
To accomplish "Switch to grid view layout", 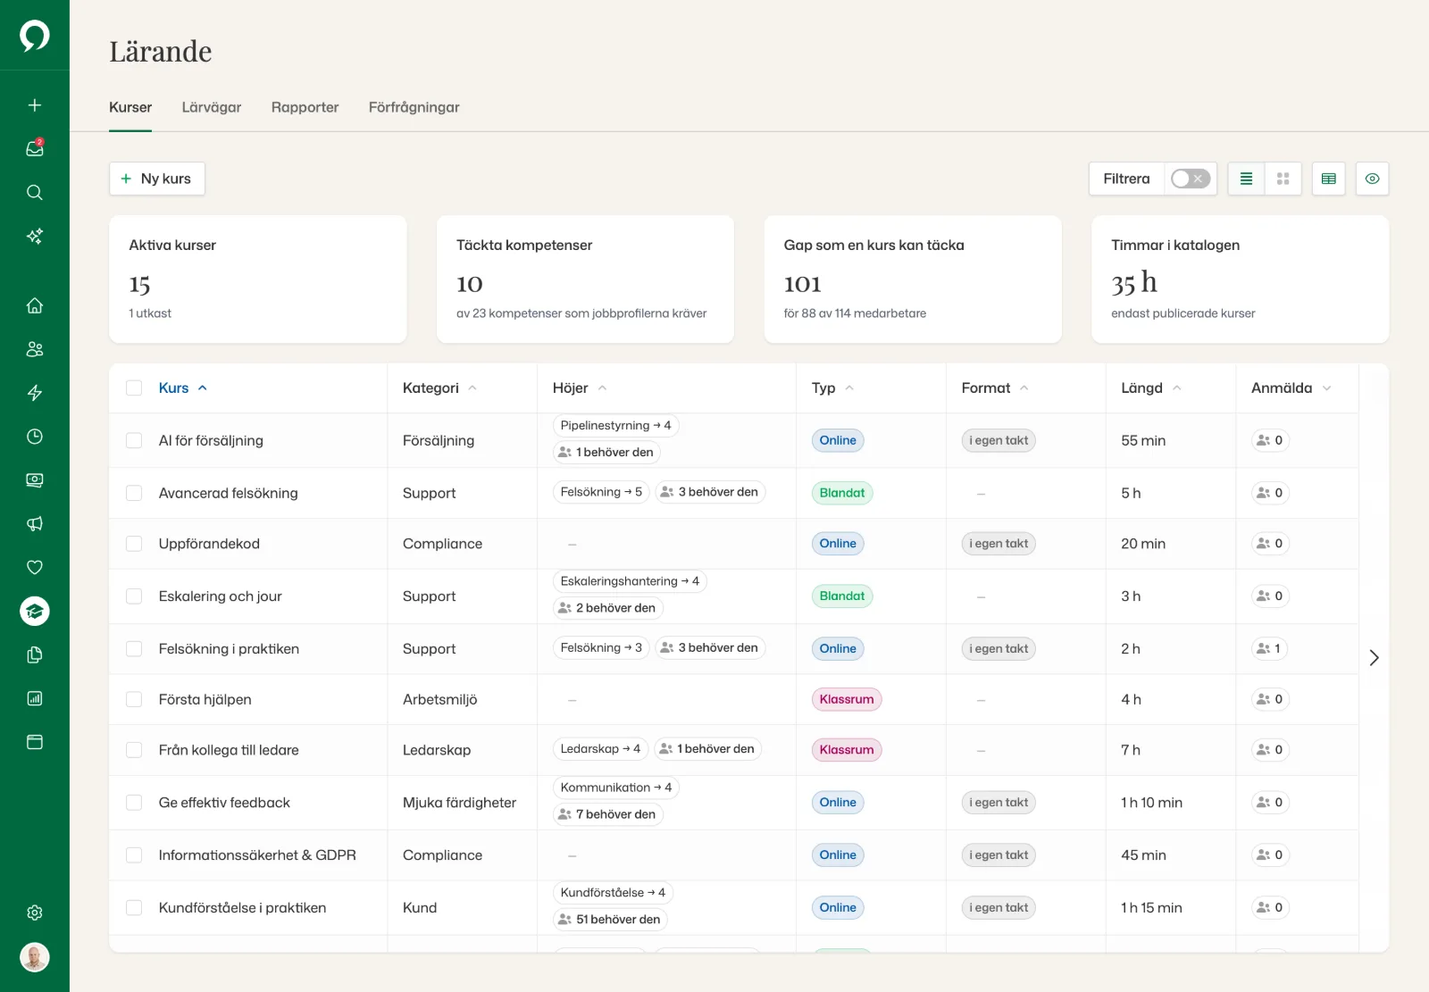I will point(1283,179).
